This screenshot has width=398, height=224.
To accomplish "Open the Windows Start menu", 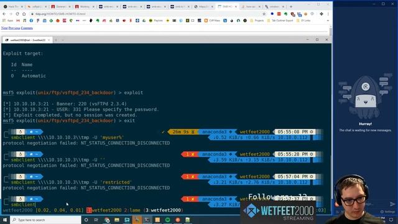I will point(5,220).
